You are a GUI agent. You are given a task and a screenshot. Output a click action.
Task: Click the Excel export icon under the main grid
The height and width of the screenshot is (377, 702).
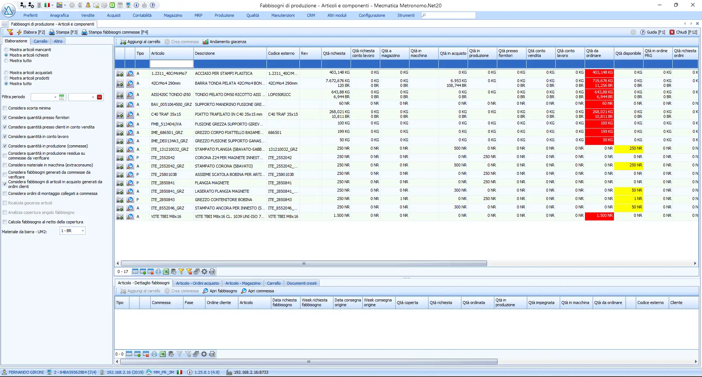pyautogui.click(x=166, y=272)
